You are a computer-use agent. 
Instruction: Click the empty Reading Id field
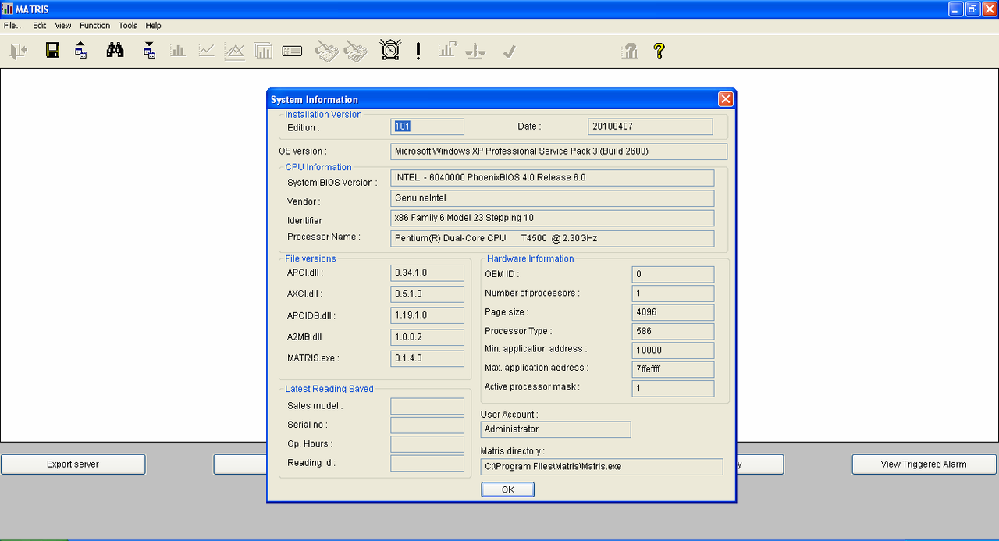click(x=428, y=463)
